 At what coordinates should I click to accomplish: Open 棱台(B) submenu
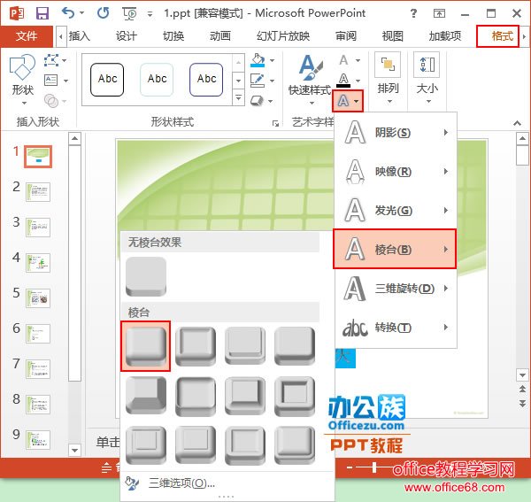click(x=395, y=250)
